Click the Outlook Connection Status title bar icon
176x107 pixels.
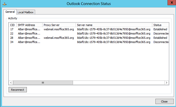pyautogui.click(x=4, y=4)
